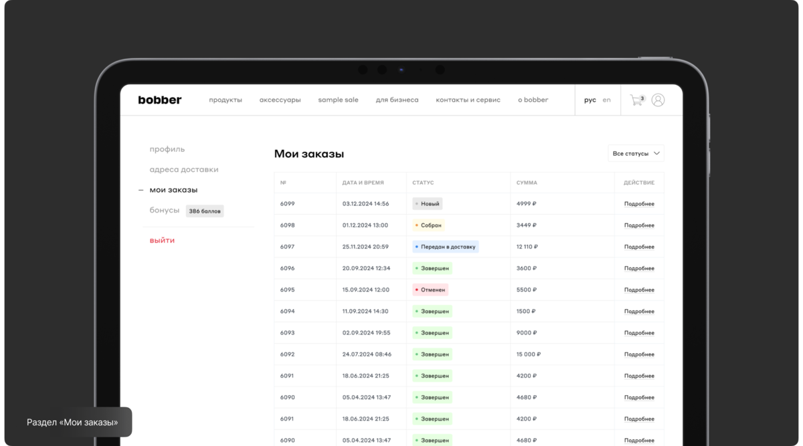The height and width of the screenshot is (446, 803).
Task: Open the аксессуары menu item
Action: pos(280,100)
